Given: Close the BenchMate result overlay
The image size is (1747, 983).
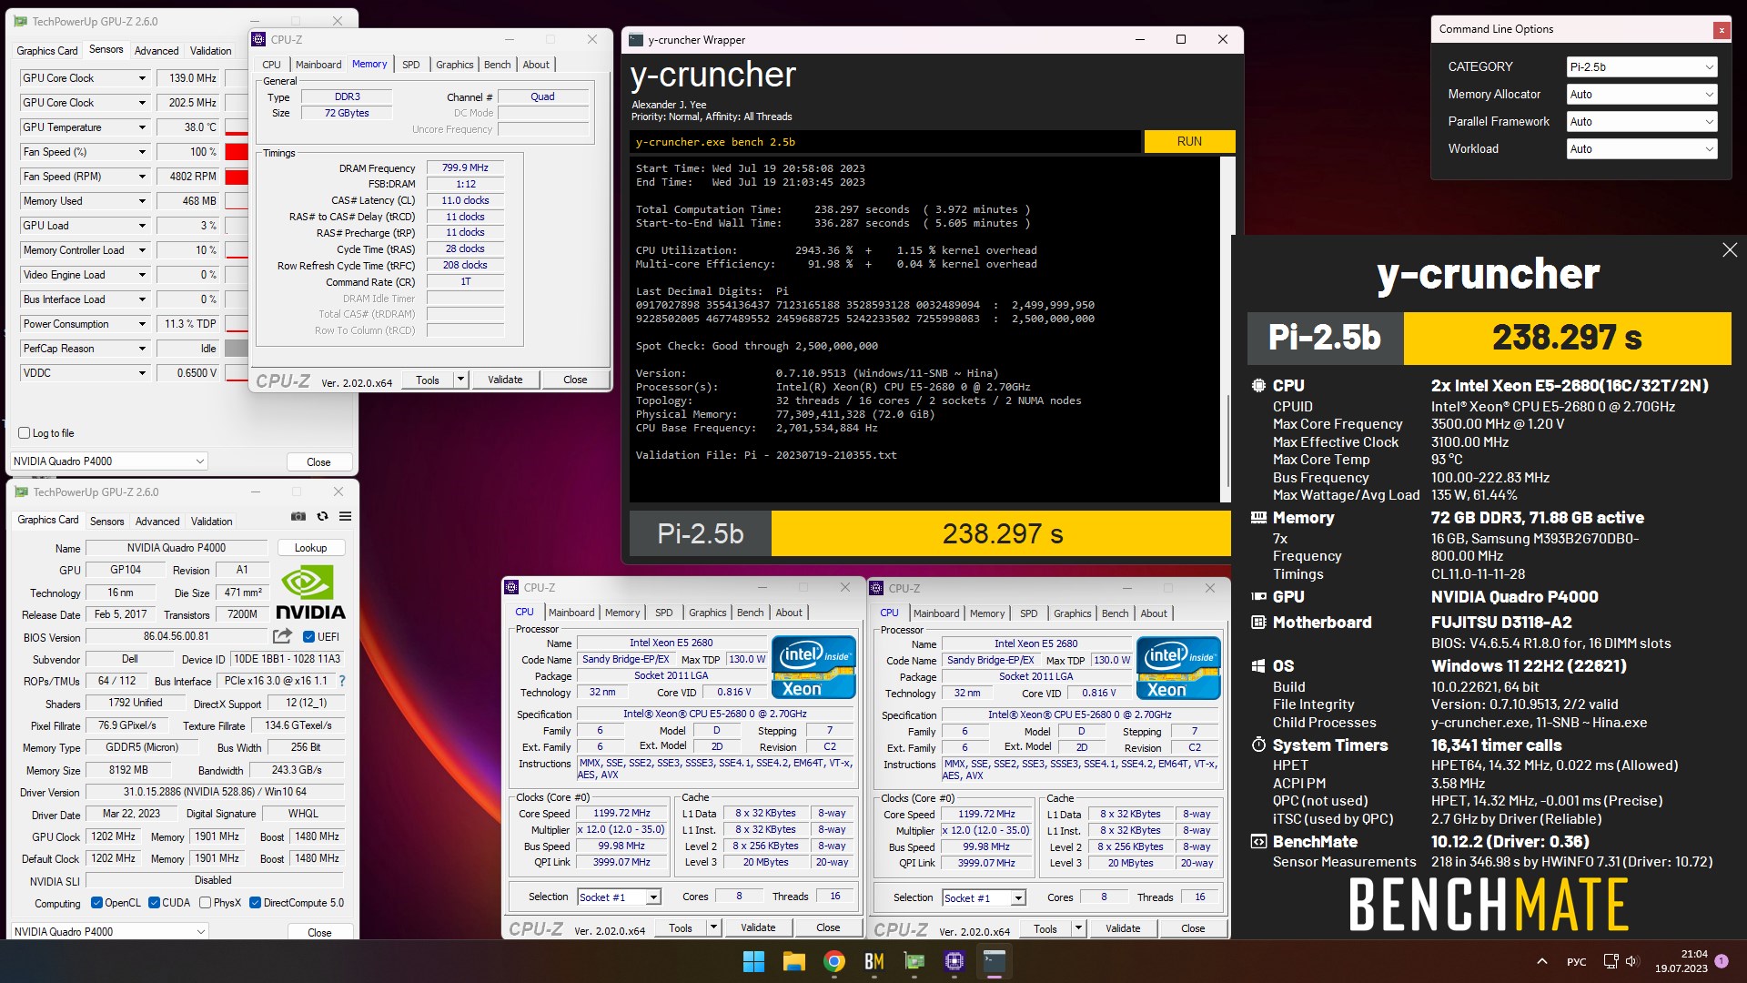Looking at the screenshot, I should (x=1730, y=250).
